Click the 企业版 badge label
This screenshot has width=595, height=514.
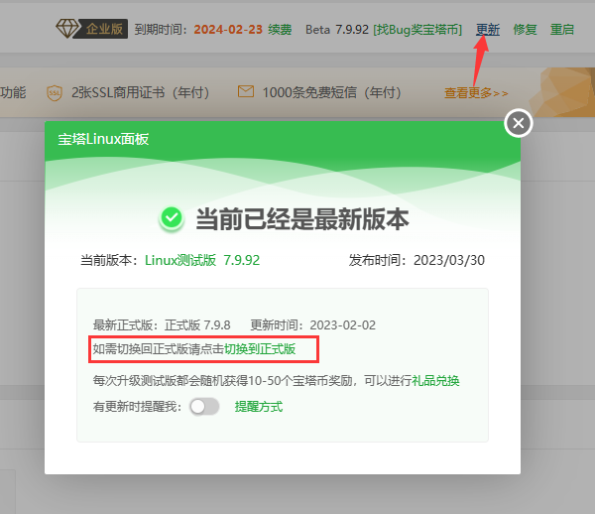pyautogui.click(x=104, y=29)
